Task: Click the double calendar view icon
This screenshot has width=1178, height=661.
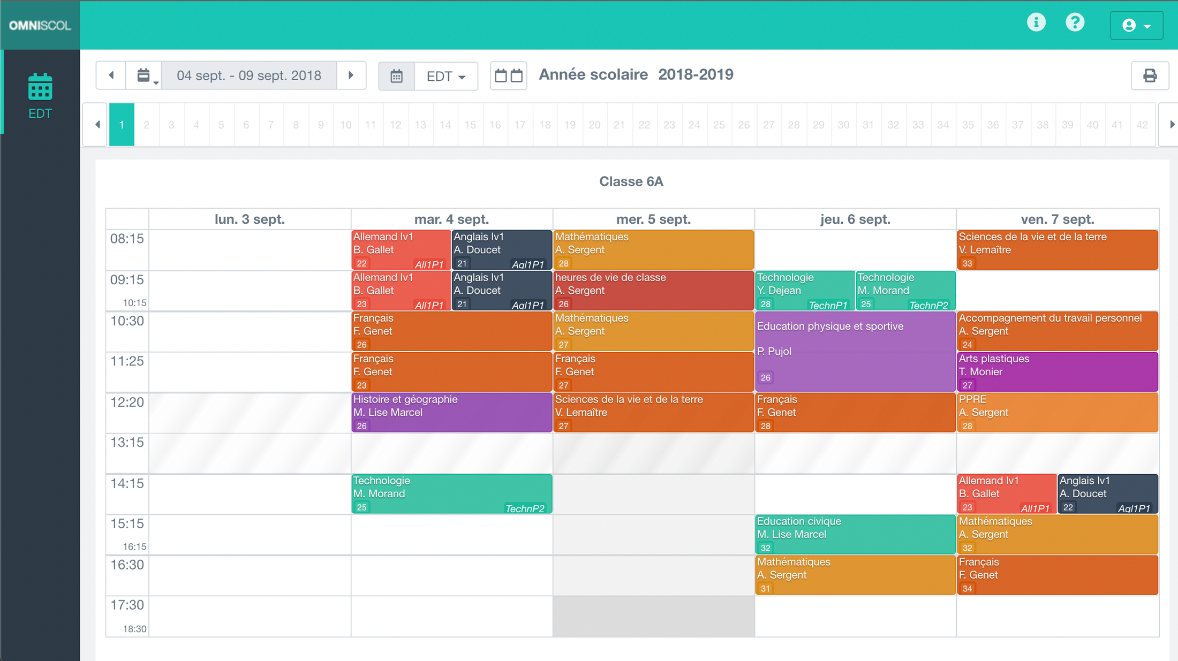Action: (x=508, y=75)
